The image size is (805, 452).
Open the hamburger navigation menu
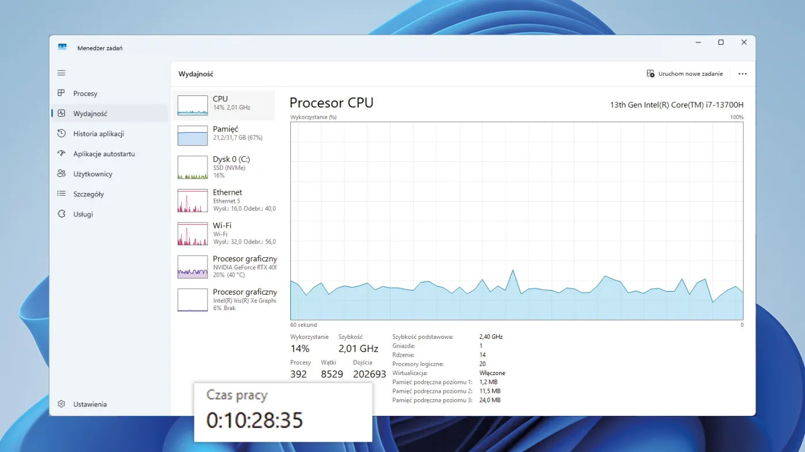pyautogui.click(x=62, y=73)
